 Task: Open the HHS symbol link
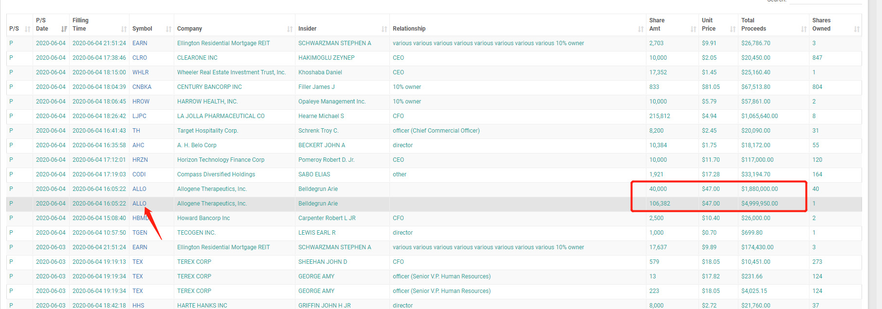click(x=138, y=306)
